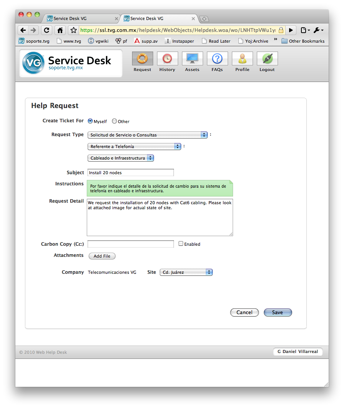The height and width of the screenshot is (408, 344).
Task: Open Read Later bookmark
Action: [216, 41]
